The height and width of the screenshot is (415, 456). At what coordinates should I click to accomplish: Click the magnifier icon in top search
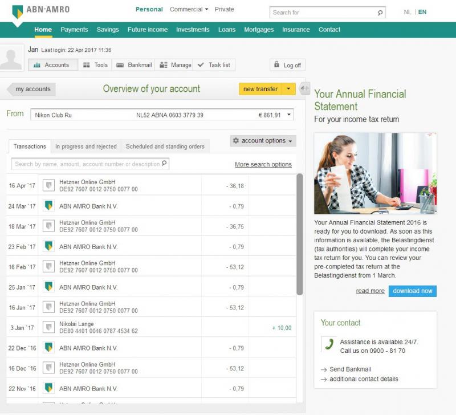[380, 13]
